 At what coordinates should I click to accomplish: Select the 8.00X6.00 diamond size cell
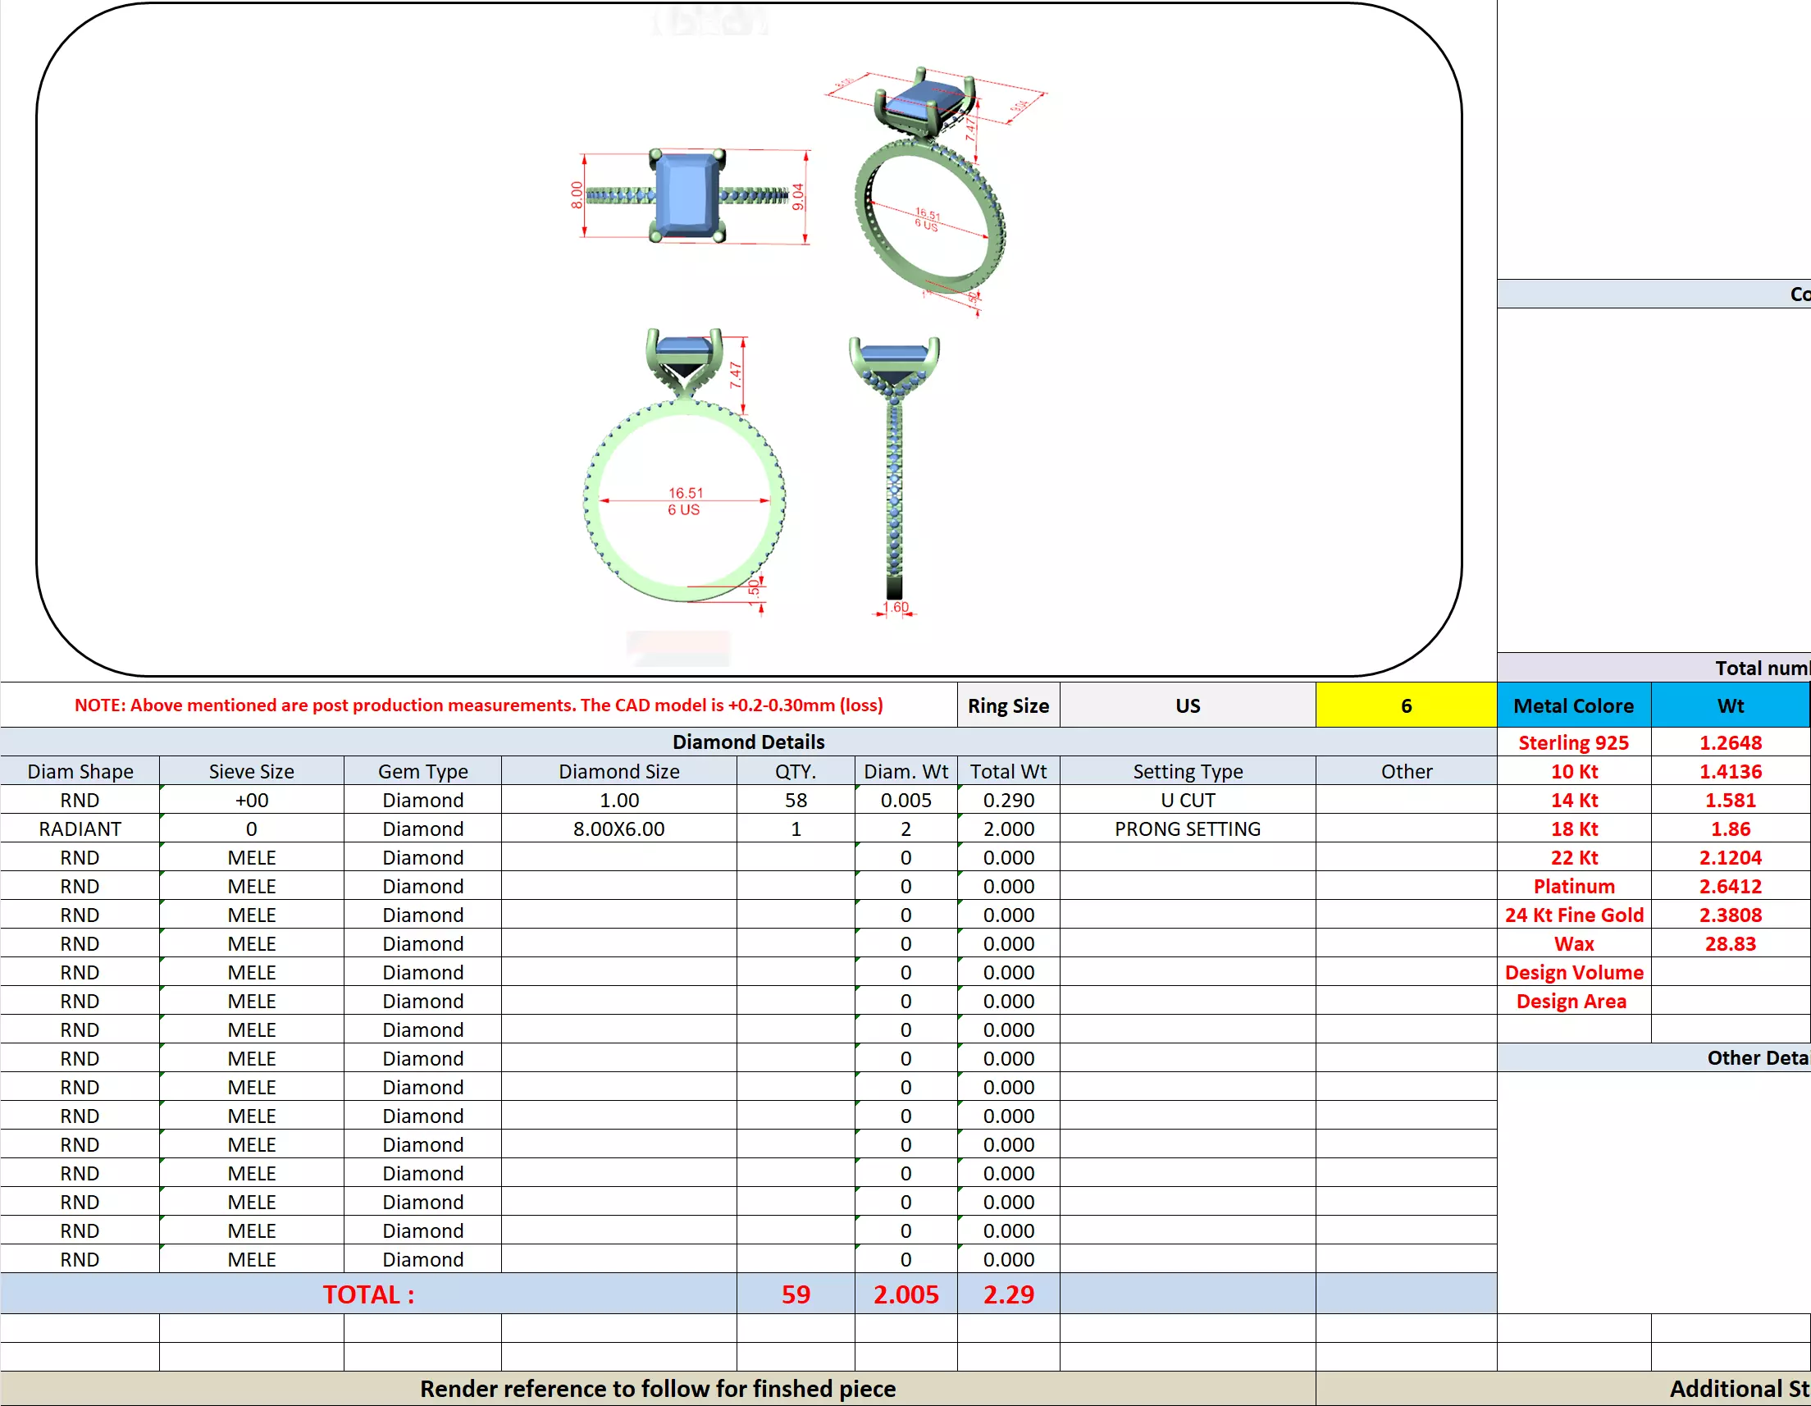click(618, 829)
